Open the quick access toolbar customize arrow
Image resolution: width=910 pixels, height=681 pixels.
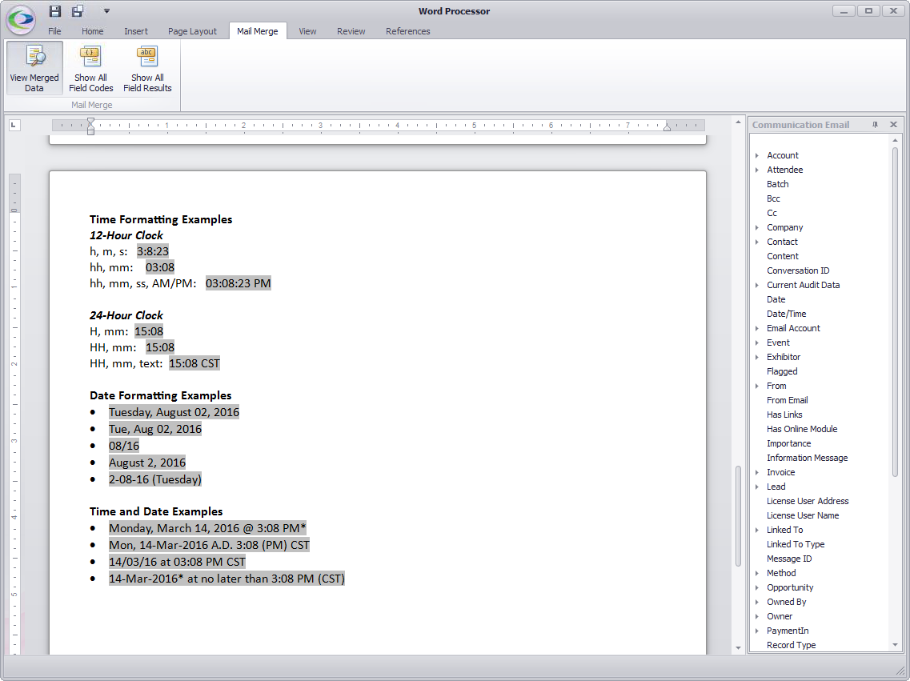106,11
